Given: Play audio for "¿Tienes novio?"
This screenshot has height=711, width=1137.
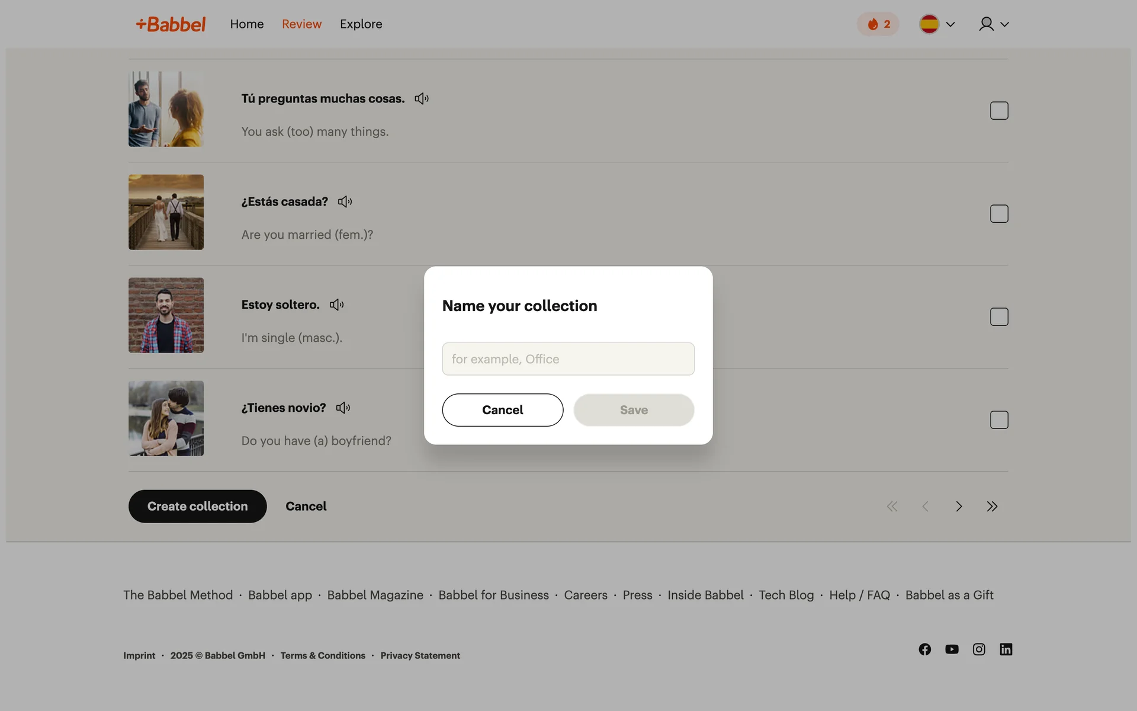Looking at the screenshot, I should [343, 408].
